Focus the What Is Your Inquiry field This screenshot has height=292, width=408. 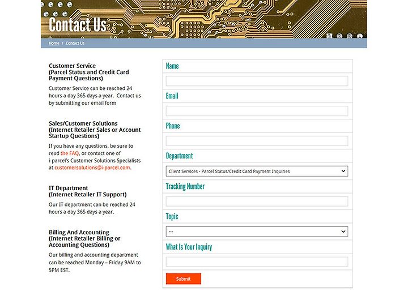point(257,261)
